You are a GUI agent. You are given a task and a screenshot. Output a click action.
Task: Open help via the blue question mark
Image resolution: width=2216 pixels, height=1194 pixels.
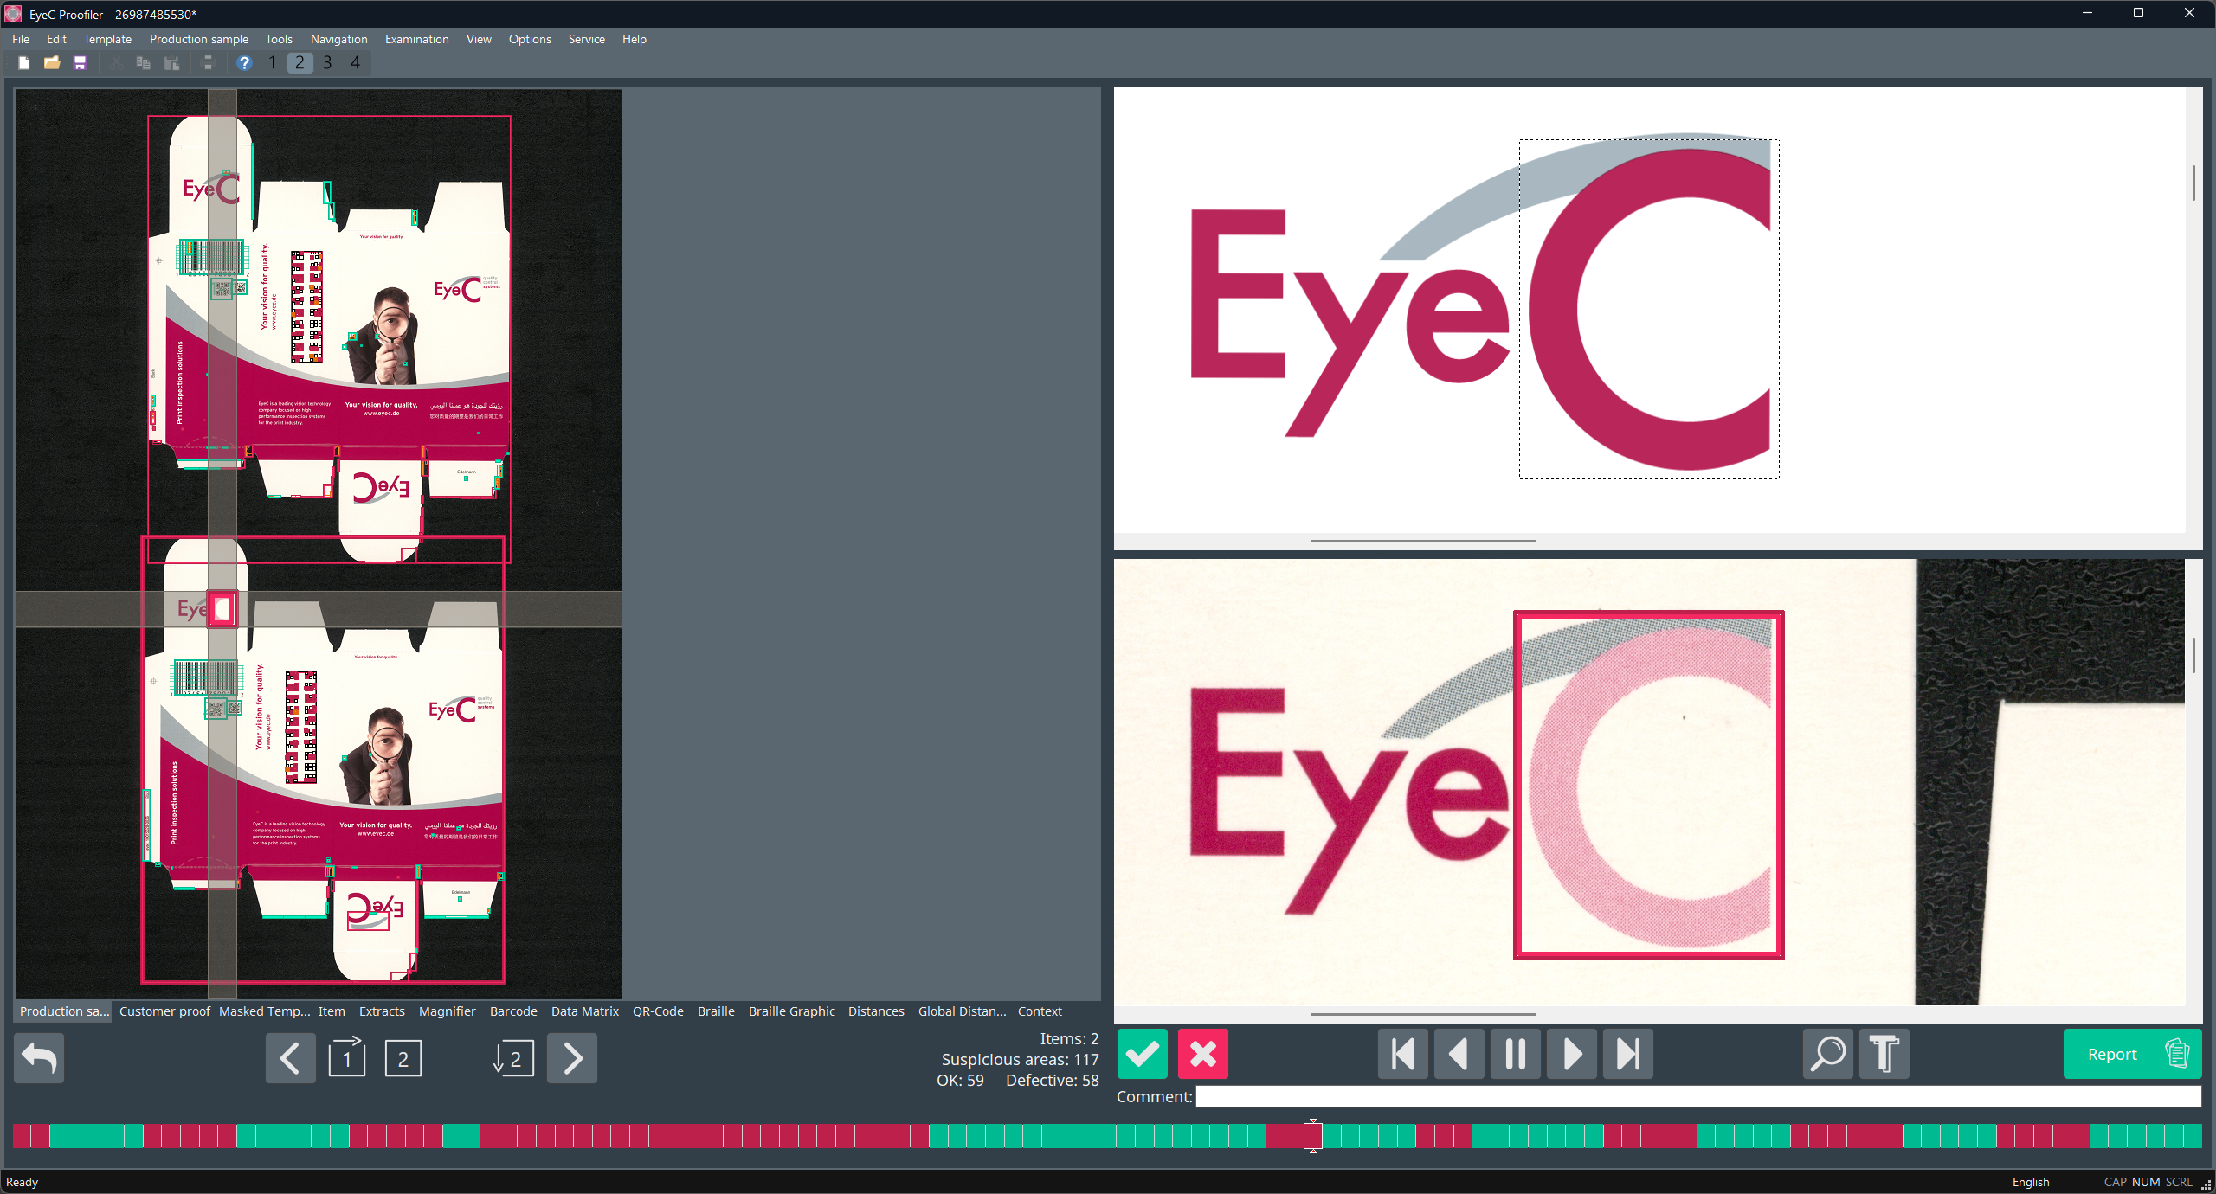pos(244,63)
